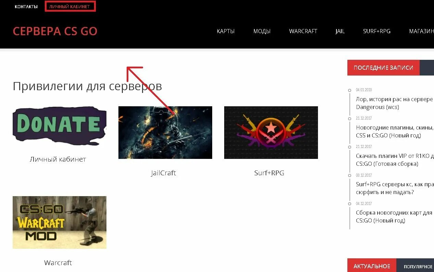
Task: Open the Моды menu item
Action: click(x=262, y=31)
